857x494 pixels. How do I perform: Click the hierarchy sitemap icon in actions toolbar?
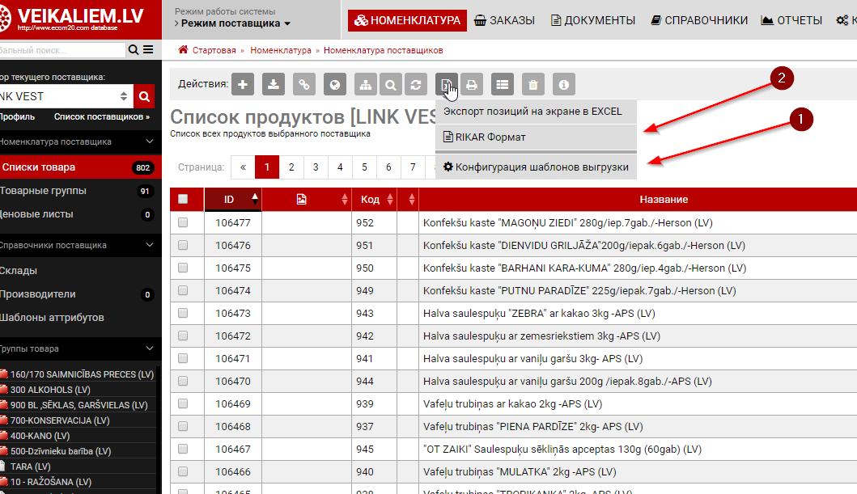pos(366,84)
